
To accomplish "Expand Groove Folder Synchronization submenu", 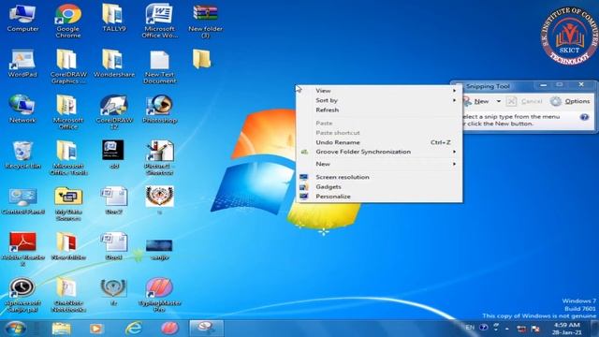I will point(378,152).
